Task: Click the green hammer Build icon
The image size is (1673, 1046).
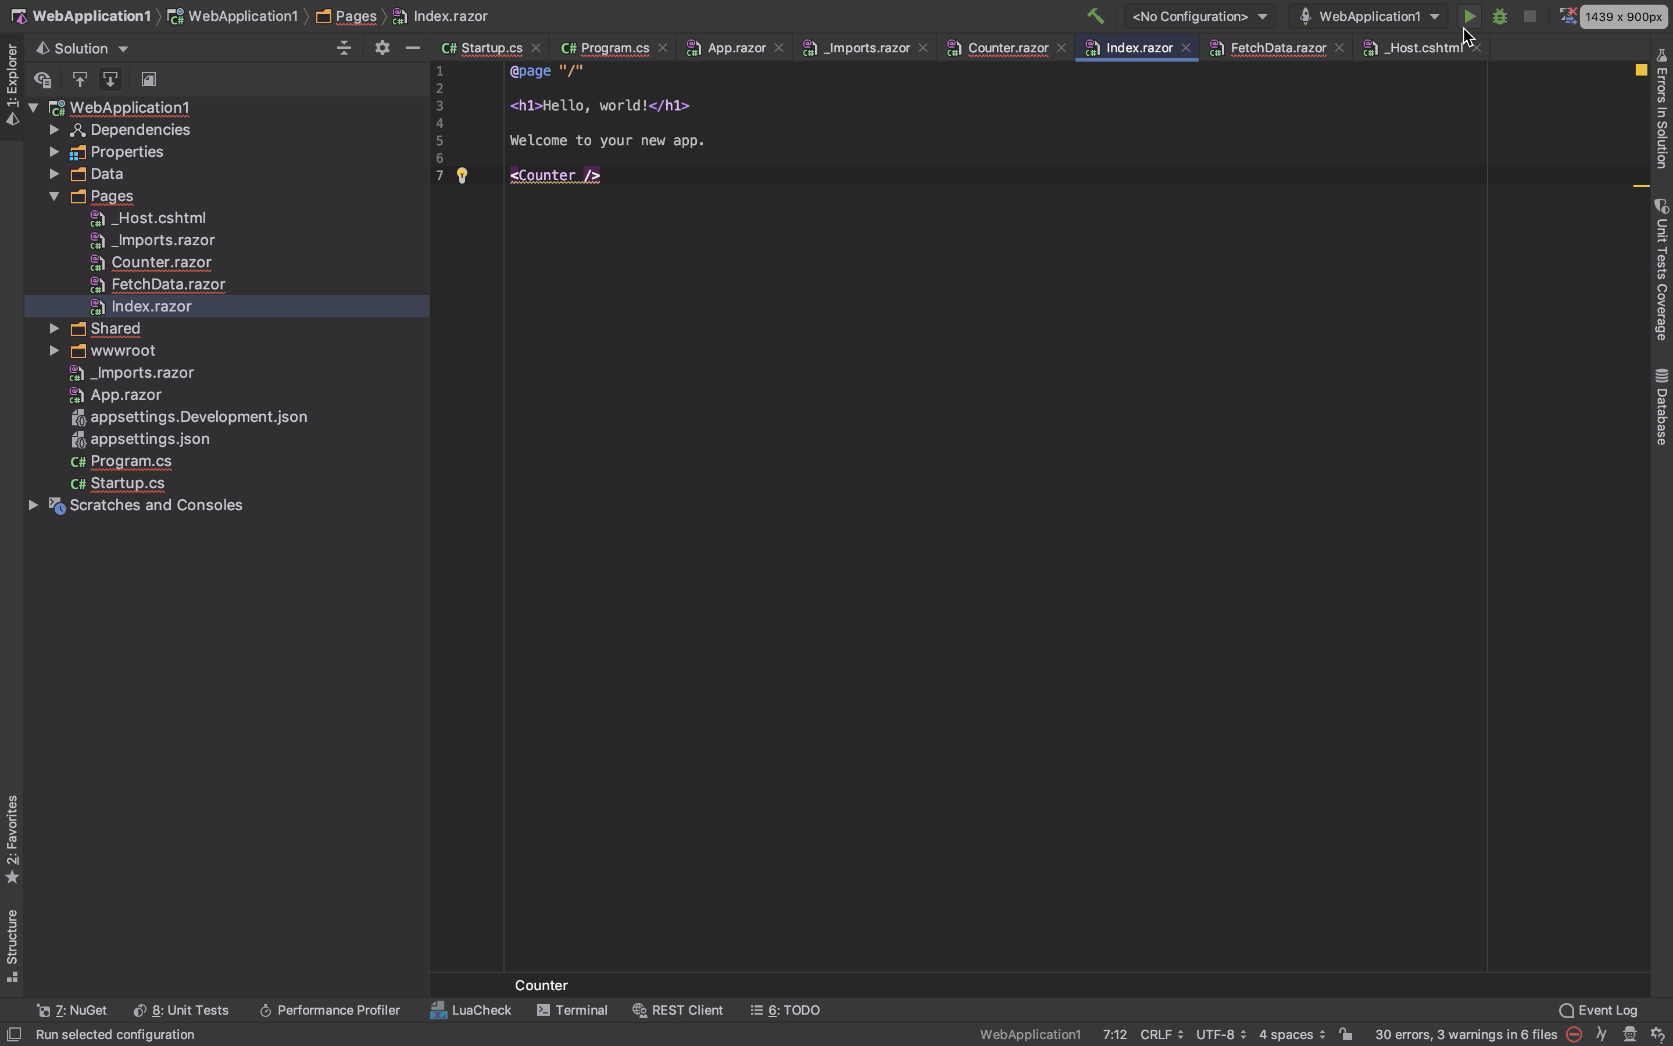Action: (x=1095, y=16)
